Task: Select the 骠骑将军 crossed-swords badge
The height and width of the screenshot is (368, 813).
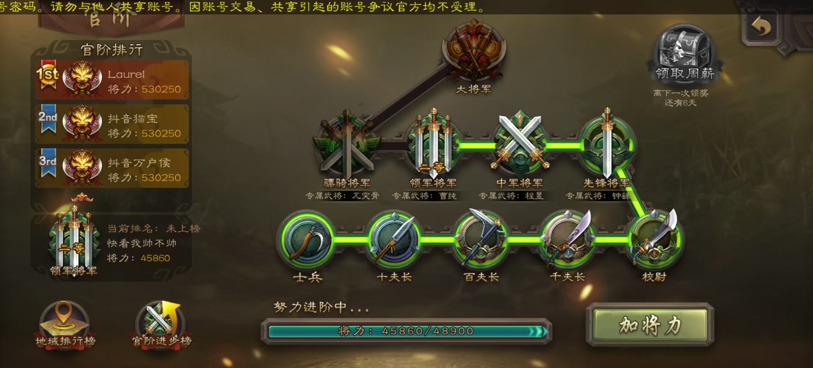Action: (x=346, y=145)
